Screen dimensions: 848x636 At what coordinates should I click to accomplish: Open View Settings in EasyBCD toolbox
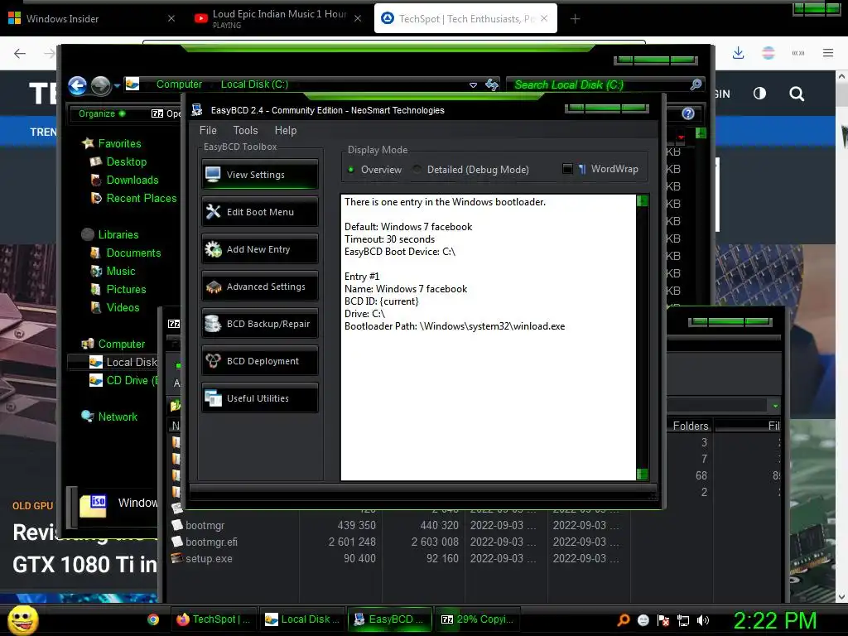click(259, 175)
